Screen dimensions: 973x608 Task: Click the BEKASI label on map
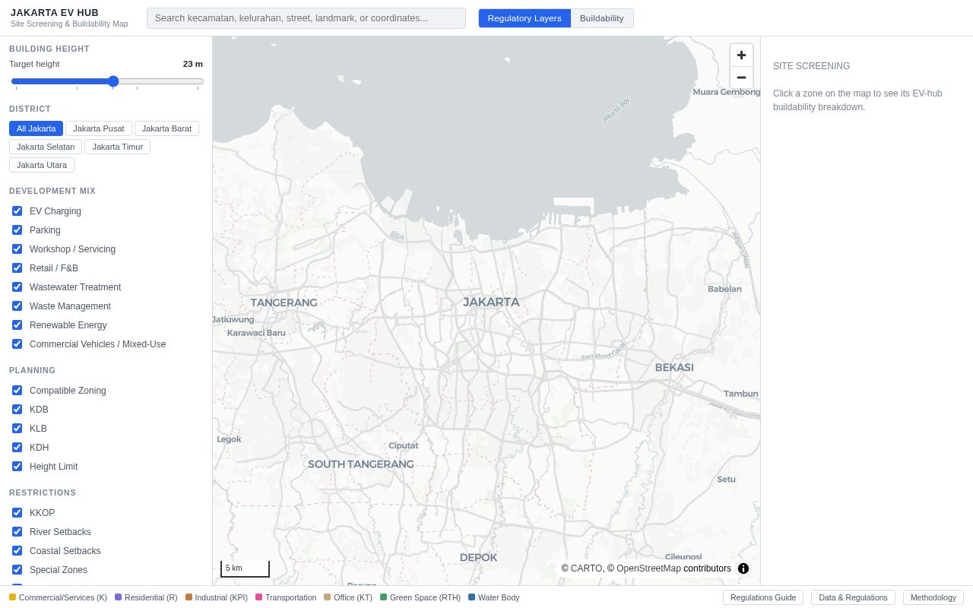(674, 367)
